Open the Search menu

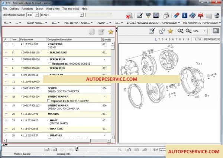click(39, 9)
